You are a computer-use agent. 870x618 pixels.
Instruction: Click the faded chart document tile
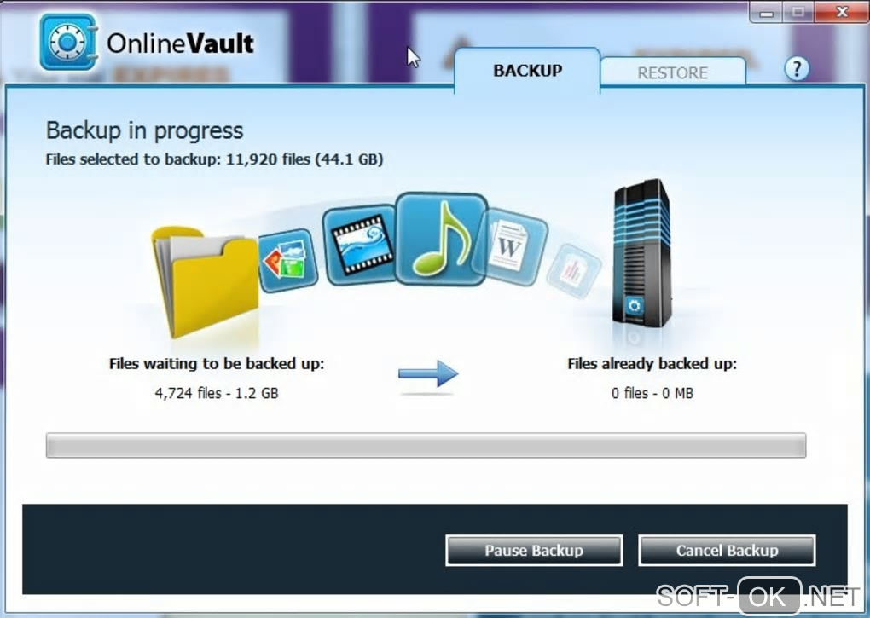pyautogui.click(x=573, y=270)
